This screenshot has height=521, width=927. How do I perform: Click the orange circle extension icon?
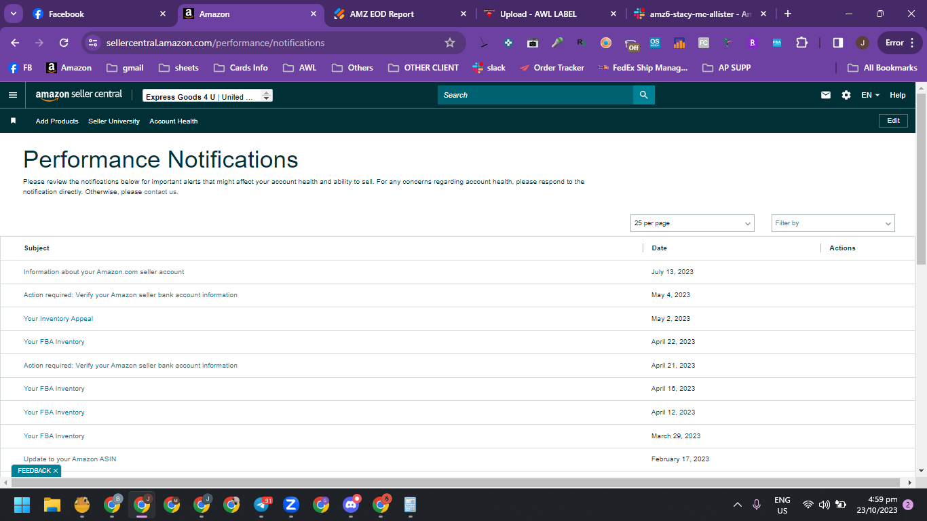606,43
